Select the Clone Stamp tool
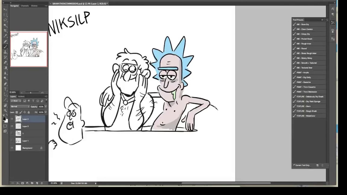The width and height of the screenshot is (347, 195). pyautogui.click(x=5, y=52)
